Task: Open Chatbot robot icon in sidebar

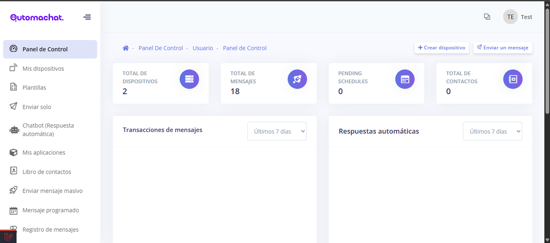Action: (x=14, y=130)
